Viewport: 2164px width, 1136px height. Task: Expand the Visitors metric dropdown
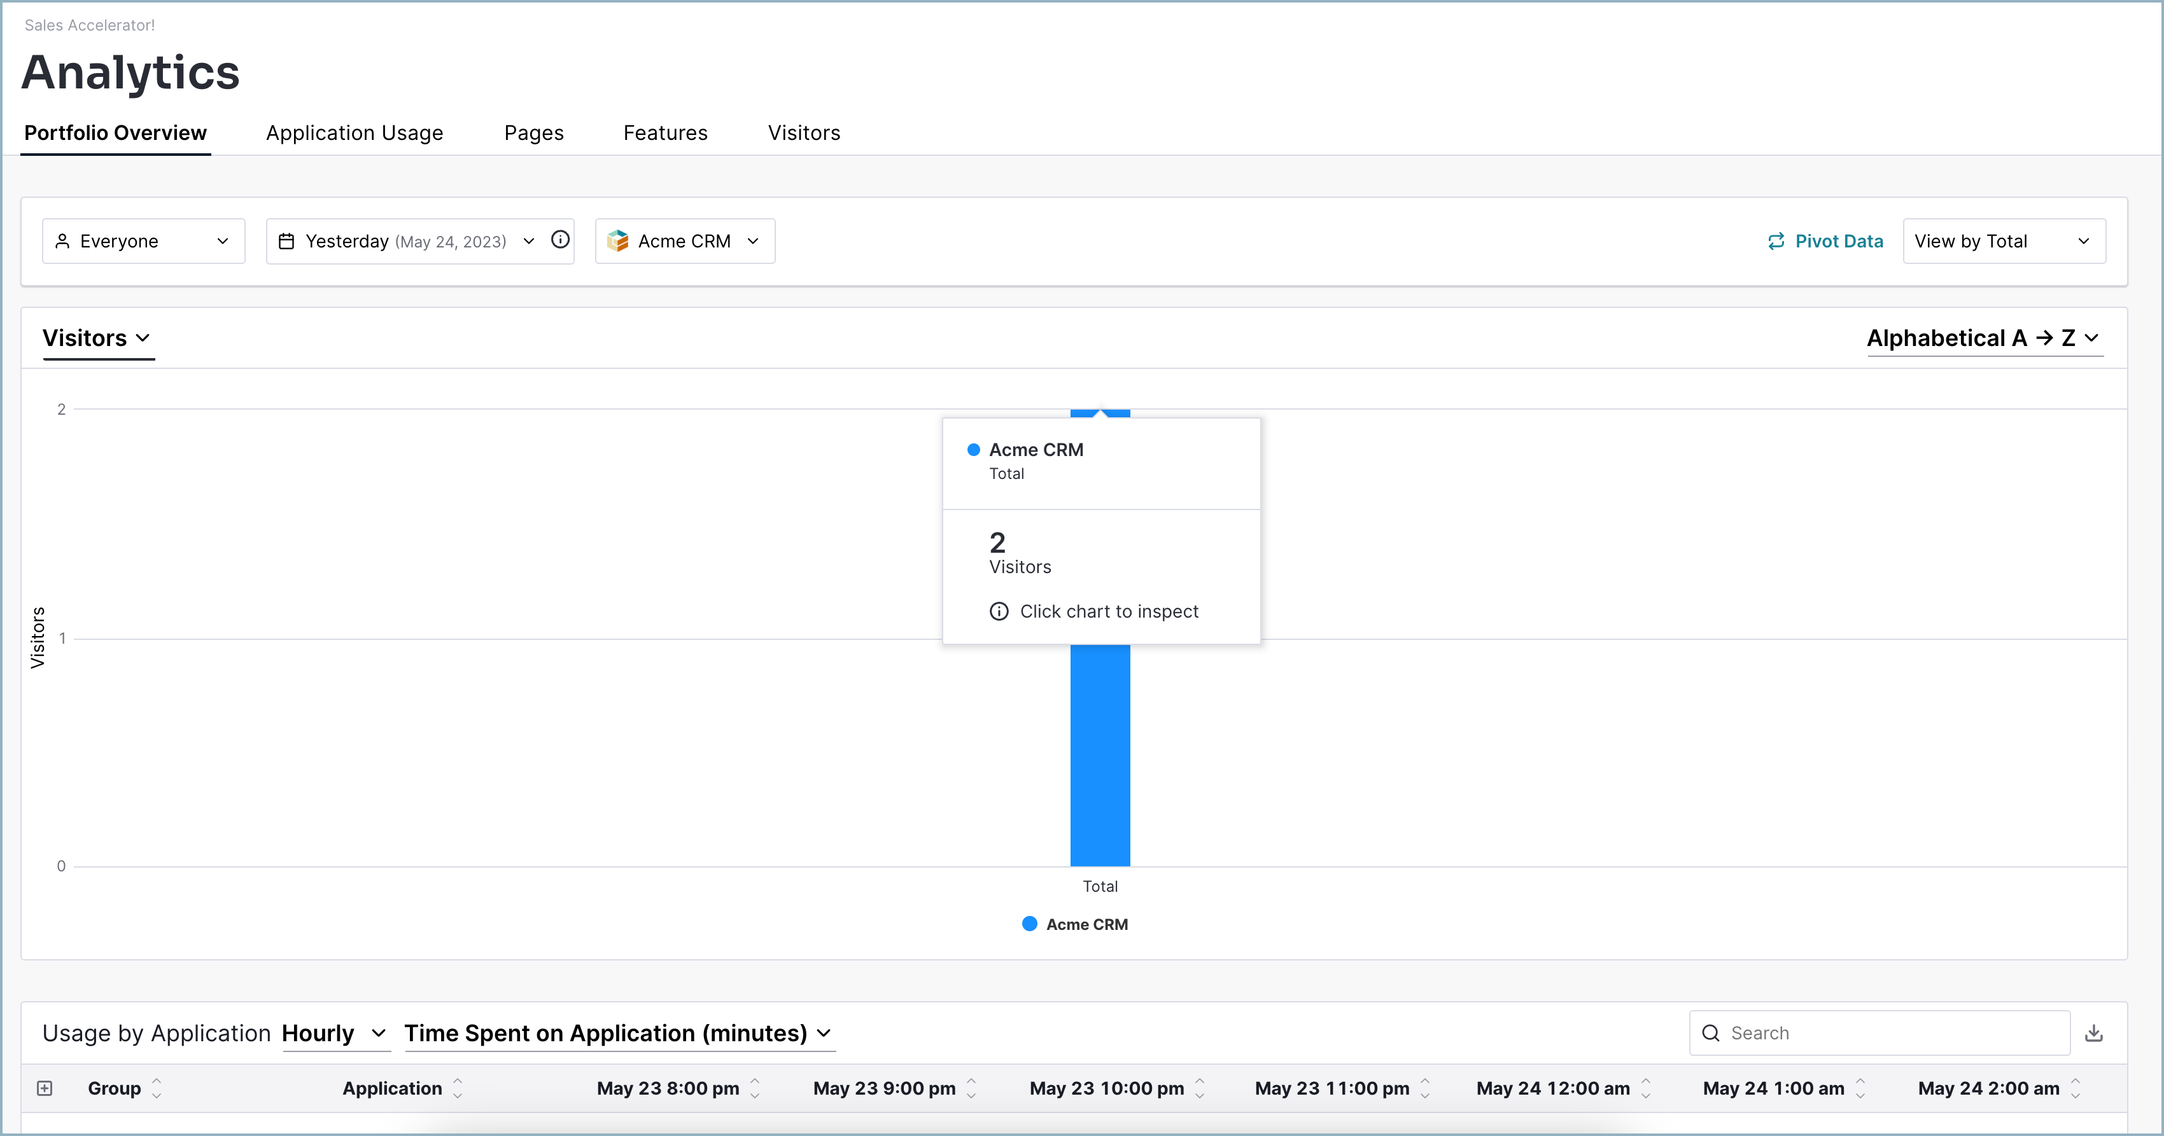(97, 338)
